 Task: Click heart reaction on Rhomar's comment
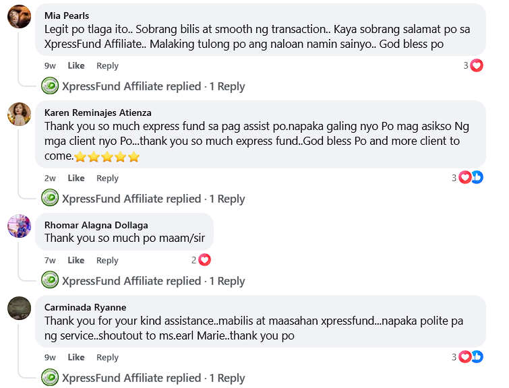click(x=204, y=260)
